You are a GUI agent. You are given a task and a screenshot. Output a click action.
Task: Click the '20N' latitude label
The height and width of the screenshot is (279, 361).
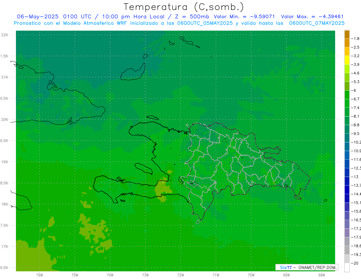coord(5,119)
